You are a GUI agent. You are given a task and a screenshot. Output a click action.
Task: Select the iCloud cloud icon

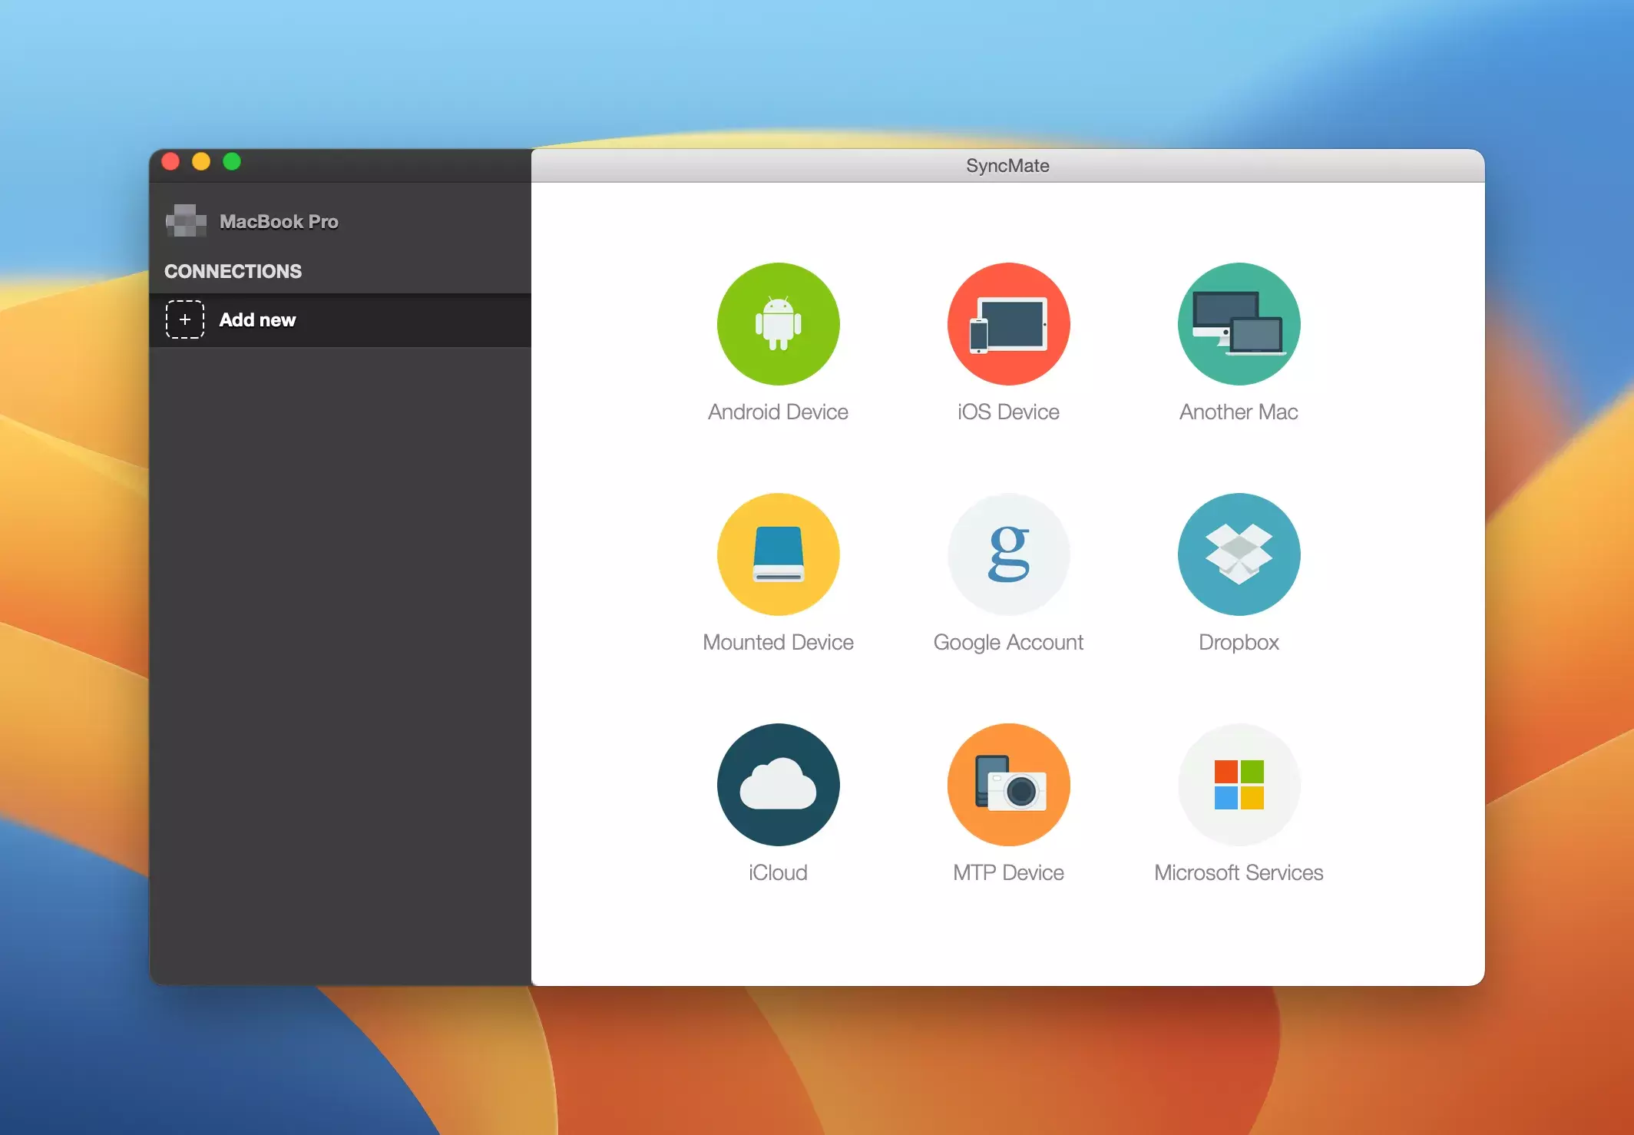point(778,785)
